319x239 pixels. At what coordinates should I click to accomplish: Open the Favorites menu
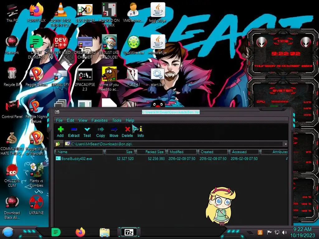pyautogui.click(x=99, y=120)
